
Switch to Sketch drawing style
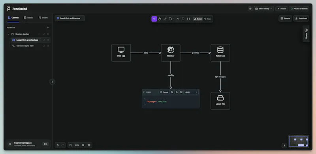[198, 19]
